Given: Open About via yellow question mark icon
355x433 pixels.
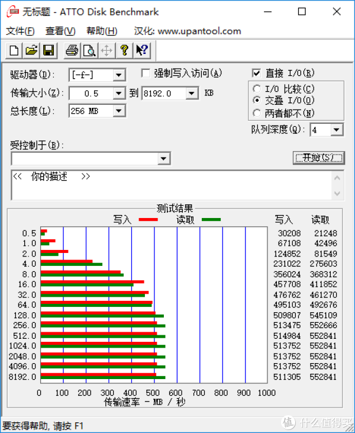Looking at the screenshot, I should click(x=124, y=50).
